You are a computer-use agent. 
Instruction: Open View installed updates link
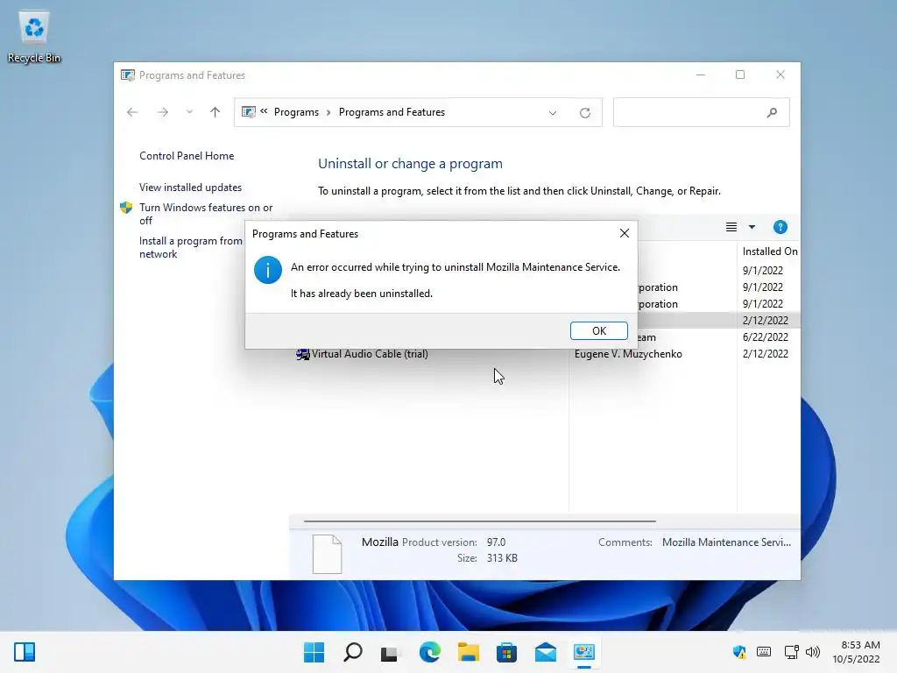[x=190, y=188]
